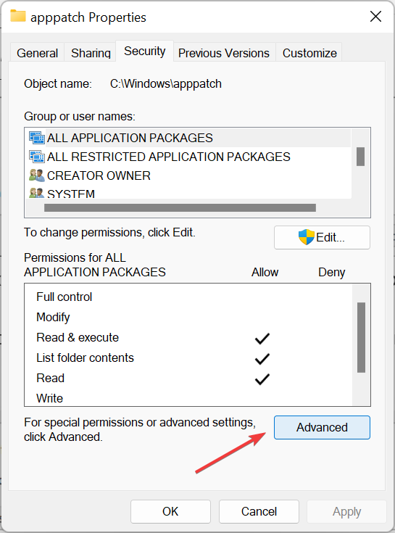The height and width of the screenshot is (533, 395).
Task: Click the Read & execute Allow checkmark
Action: pyautogui.click(x=262, y=338)
